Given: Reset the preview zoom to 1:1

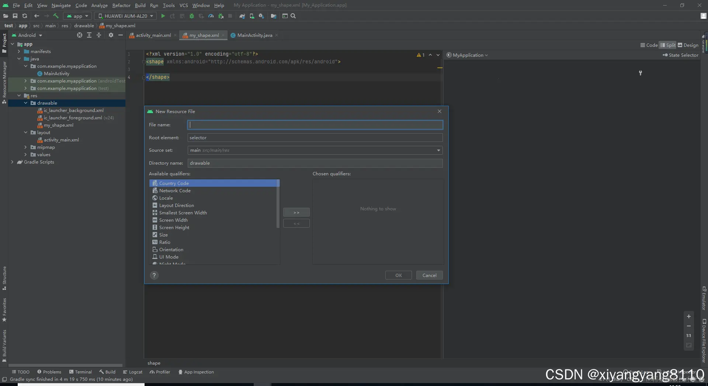Looking at the screenshot, I should 688,336.
